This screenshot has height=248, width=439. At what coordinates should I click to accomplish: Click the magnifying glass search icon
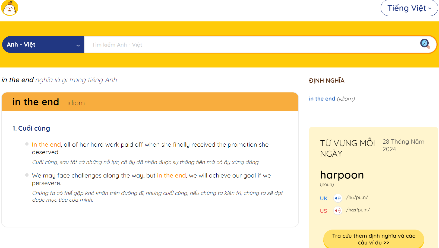pyautogui.click(x=425, y=44)
